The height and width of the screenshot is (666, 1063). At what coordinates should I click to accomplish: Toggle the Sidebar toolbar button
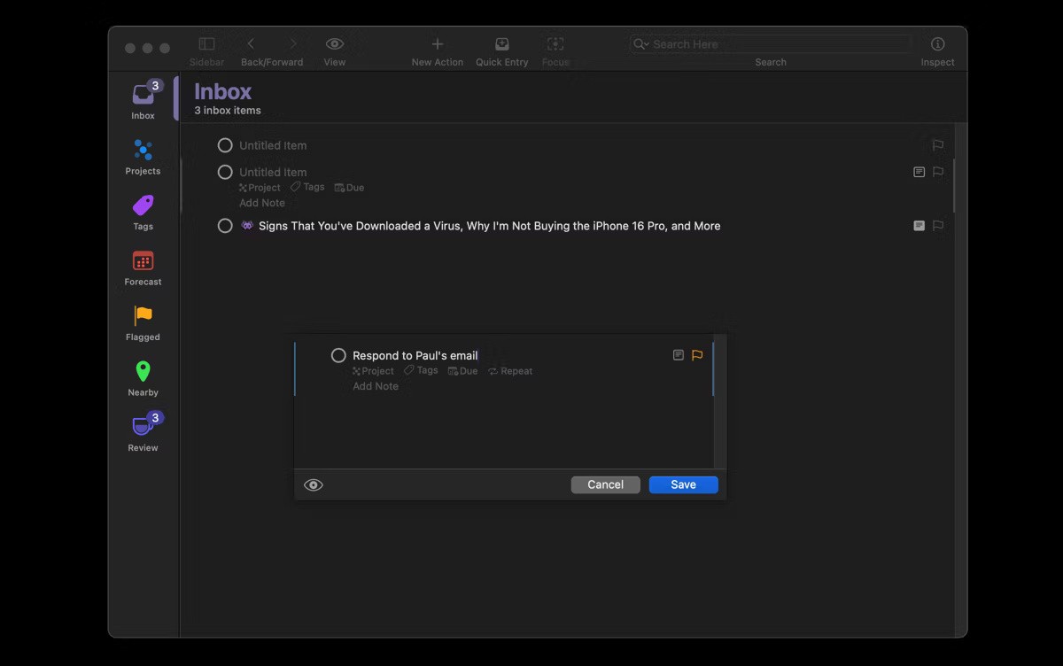tap(206, 44)
